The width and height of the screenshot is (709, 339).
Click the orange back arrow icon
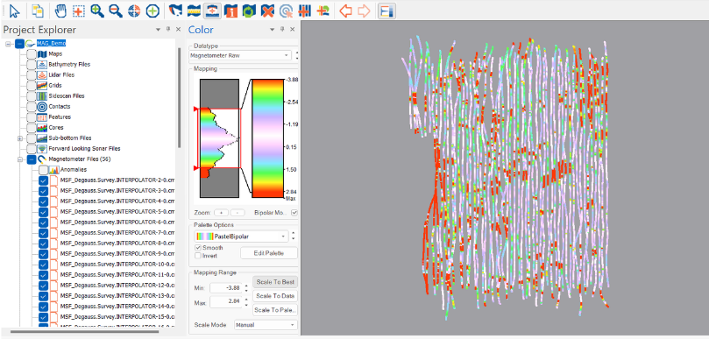(345, 11)
